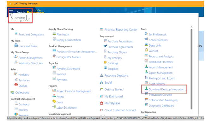Go to My Receipts
The width and height of the screenshot is (206, 121).
click(x=115, y=58)
